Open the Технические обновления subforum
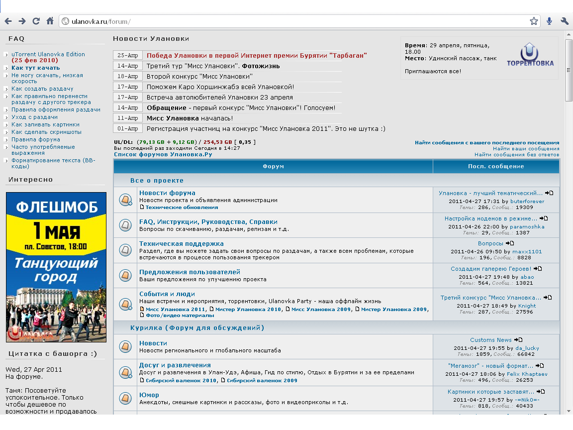The image size is (573, 430). [x=182, y=208]
